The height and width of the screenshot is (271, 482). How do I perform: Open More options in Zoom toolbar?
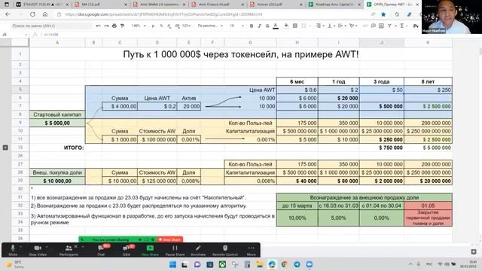coord(251,250)
